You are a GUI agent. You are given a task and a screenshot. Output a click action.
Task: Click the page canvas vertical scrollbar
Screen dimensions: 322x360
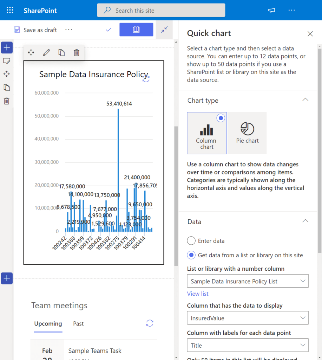point(176,196)
